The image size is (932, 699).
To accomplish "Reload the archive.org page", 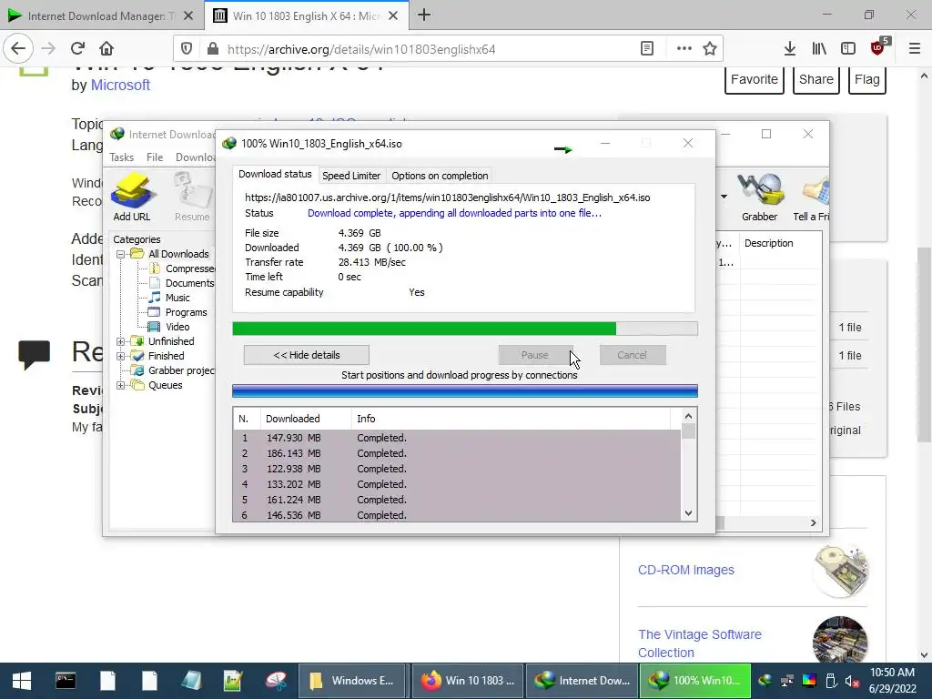I will [78, 49].
